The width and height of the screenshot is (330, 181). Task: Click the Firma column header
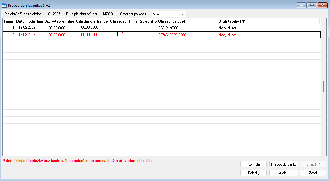tap(8, 21)
